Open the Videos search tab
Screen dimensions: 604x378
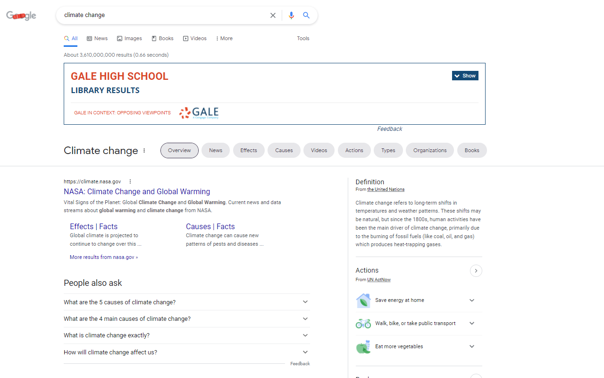coord(195,39)
